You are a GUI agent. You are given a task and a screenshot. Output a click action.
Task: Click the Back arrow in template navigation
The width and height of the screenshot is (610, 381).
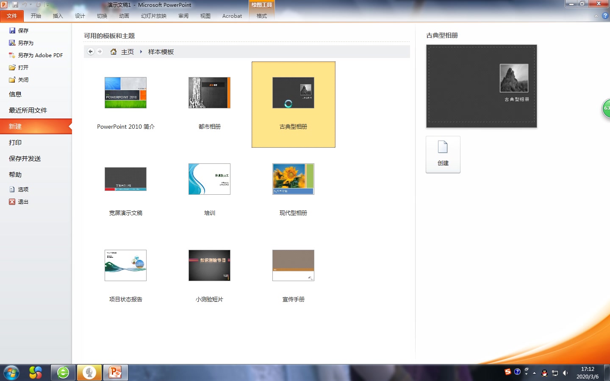[91, 52]
